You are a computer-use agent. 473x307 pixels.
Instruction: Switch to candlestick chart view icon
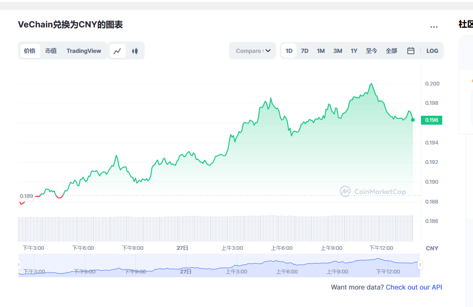135,51
